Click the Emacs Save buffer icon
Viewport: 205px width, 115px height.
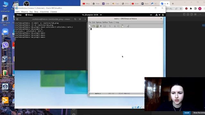(105, 26)
